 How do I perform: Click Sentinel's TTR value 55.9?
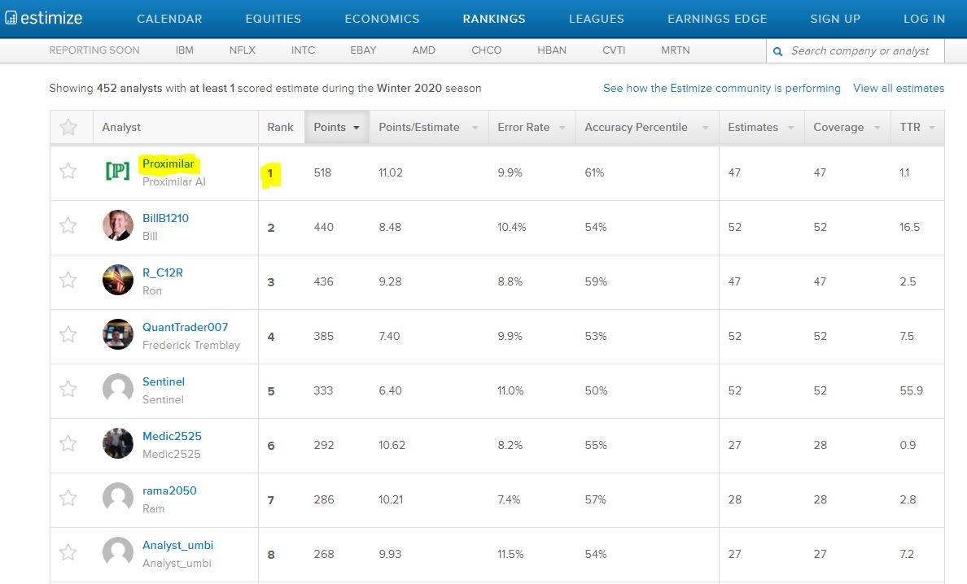point(912,391)
